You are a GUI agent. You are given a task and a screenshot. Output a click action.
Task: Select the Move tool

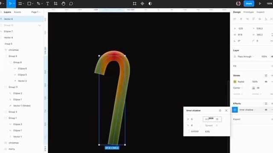pos(10,4)
